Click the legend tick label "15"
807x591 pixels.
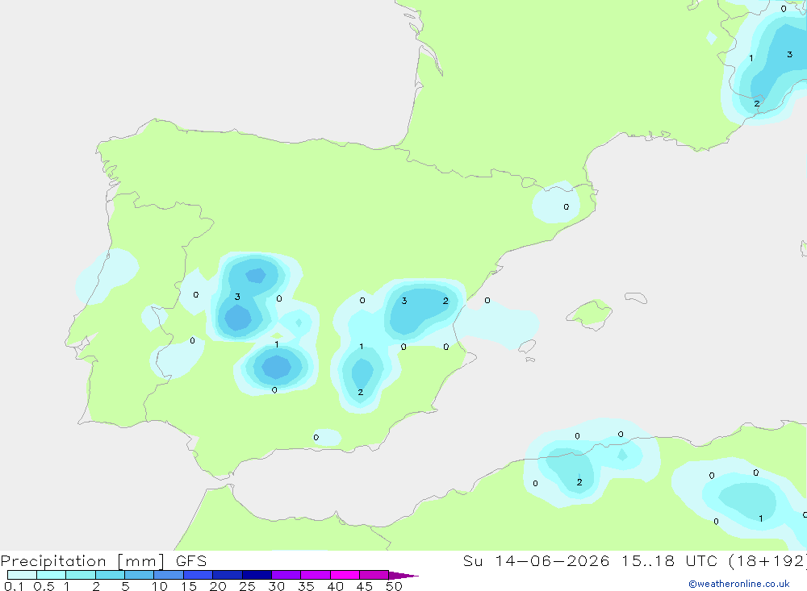coord(189,586)
